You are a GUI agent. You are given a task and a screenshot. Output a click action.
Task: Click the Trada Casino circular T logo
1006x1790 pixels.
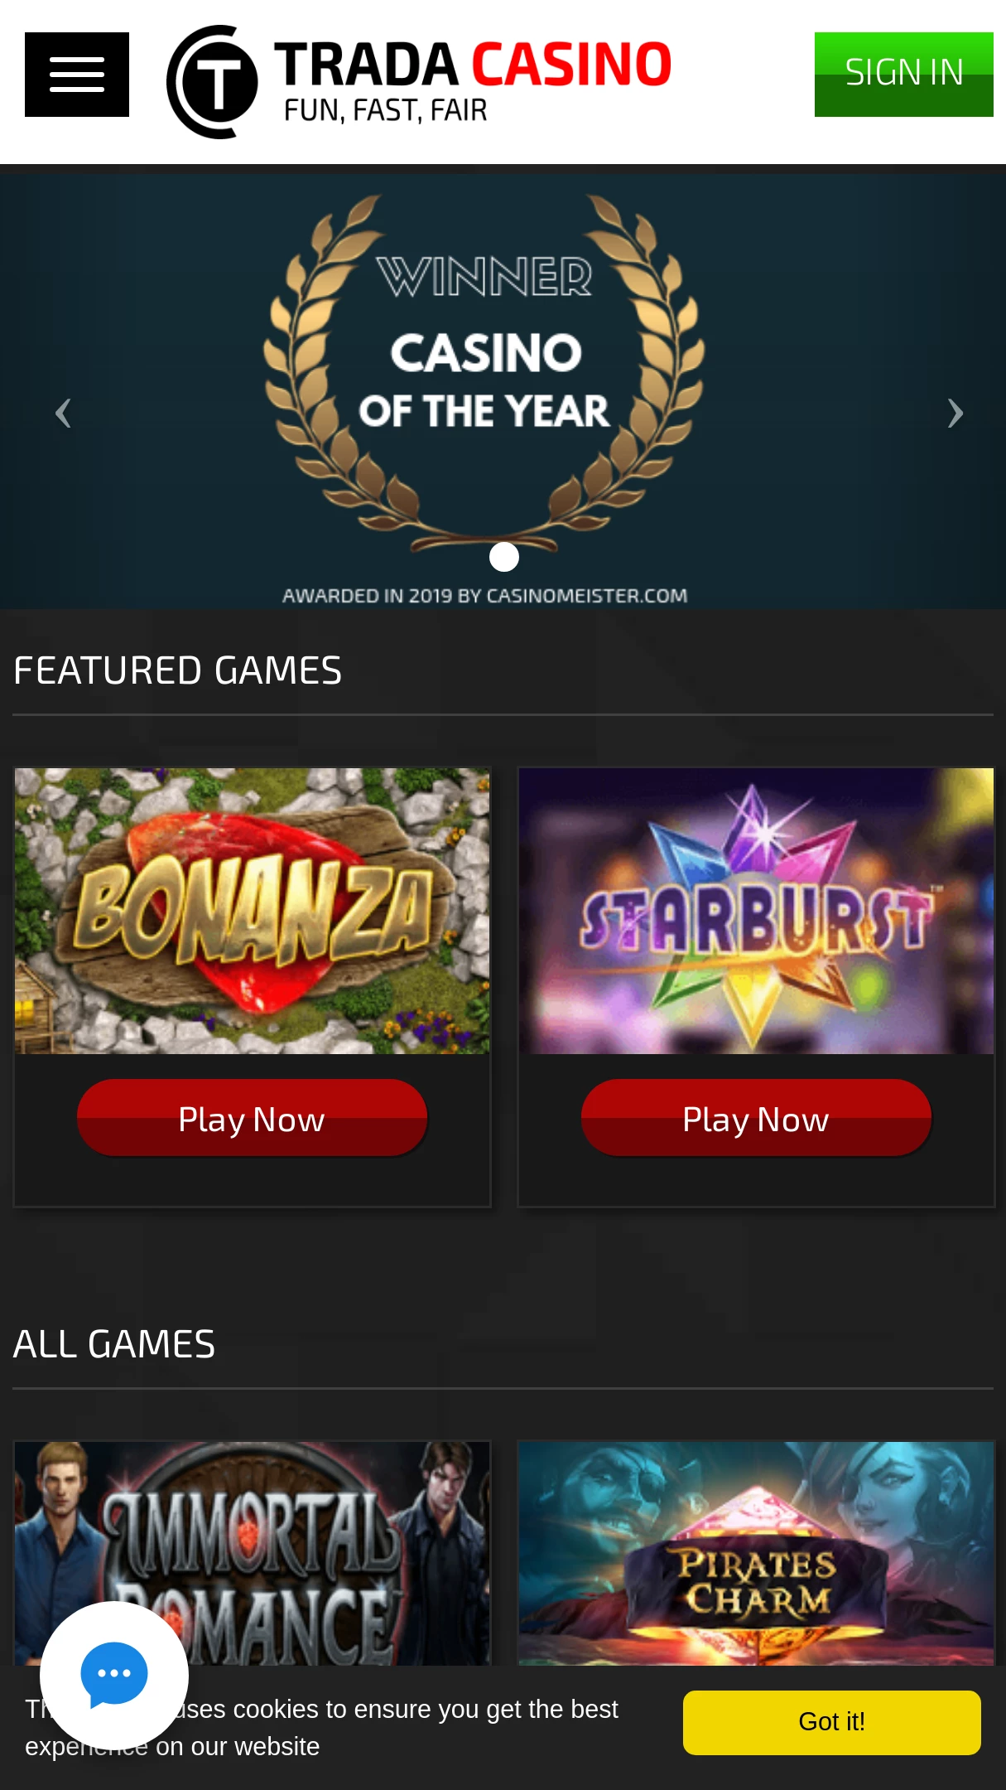(213, 81)
